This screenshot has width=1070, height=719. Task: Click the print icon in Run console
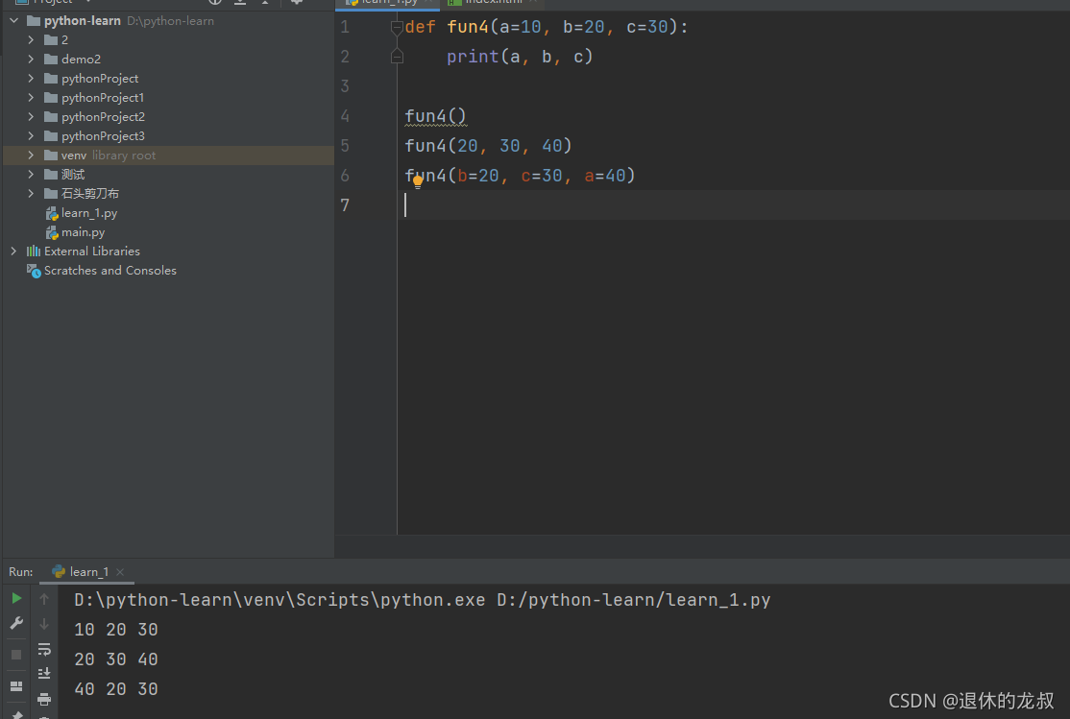click(44, 699)
